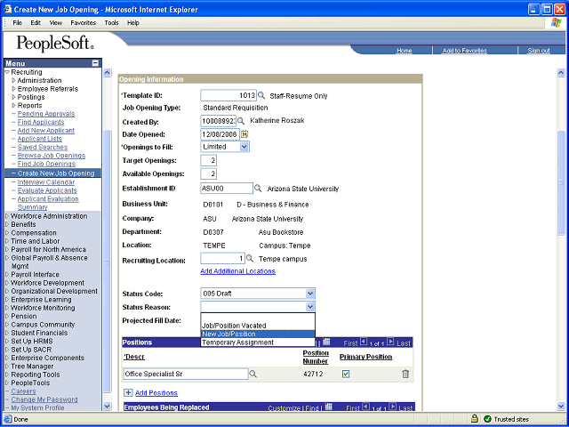This screenshot has height=427, width=569.
Task: Click the Available Openings input field
Action: 208,173
